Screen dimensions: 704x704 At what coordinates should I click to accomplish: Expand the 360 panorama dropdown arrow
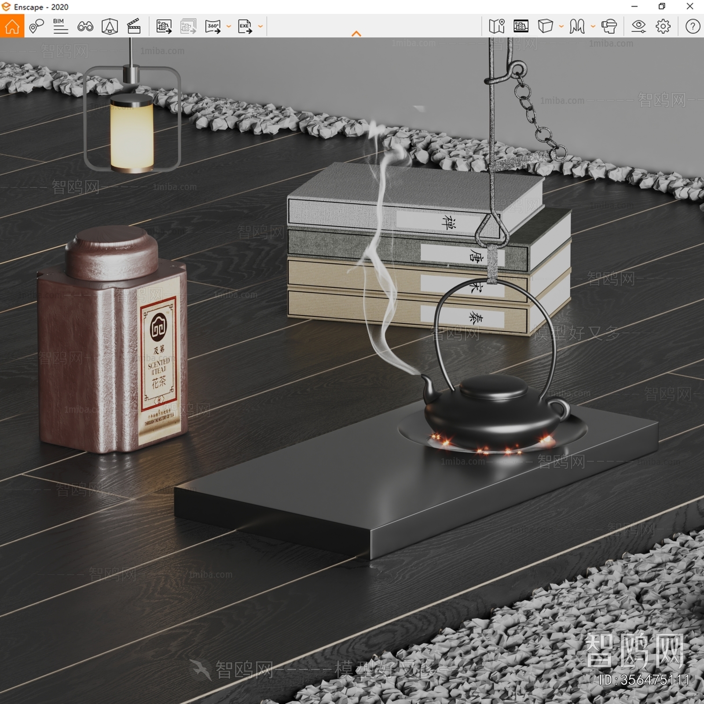[229, 26]
